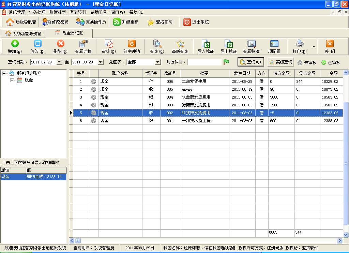This screenshot has width=349, height=253.
Task: Open the voucher type (凭证字) dropdown
Action: point(157,62)
